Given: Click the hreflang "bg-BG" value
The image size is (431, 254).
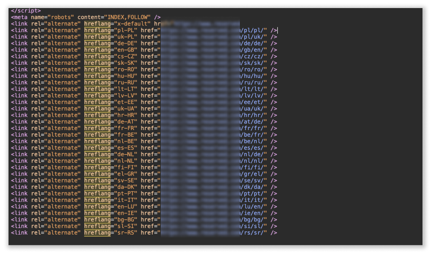Looking at the screenshot, I should pyautogui.click(x=126, y=219).
